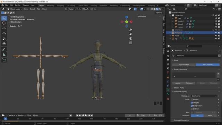Open the Render menu
The width and height of the screenshot is (222, 125).
[x=18, y=5]
